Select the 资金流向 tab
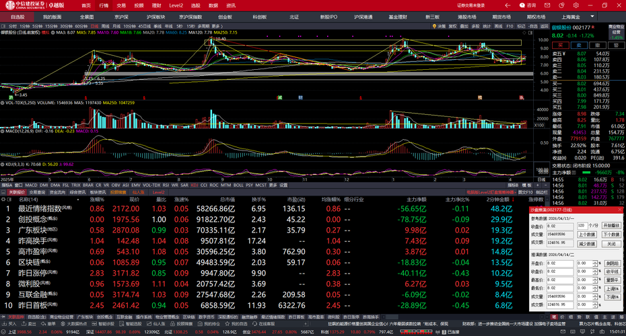Screen dimensions: 626x336 (57, 192)
